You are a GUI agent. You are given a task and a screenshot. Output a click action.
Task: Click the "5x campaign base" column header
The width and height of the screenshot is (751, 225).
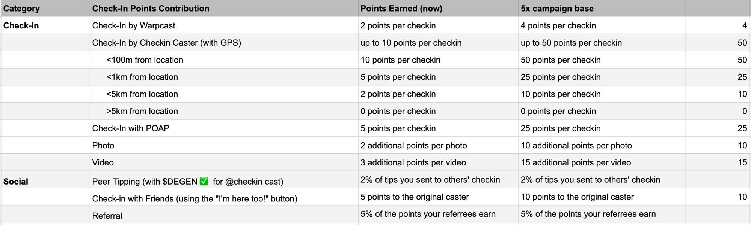tap(557, 9)
